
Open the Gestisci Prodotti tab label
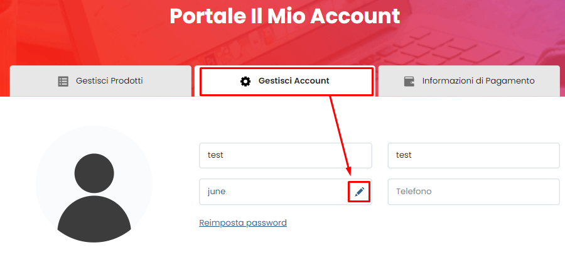tap(109, 80)
